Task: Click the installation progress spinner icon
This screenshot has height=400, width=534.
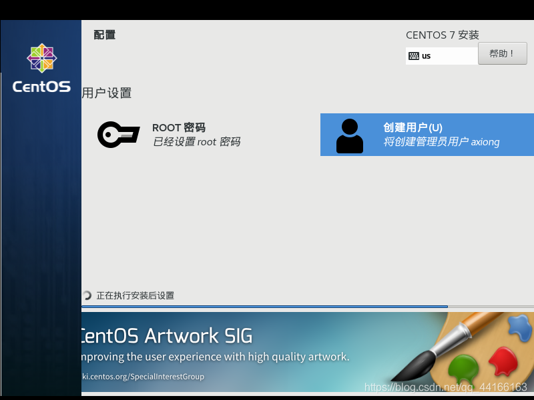Action: coord(87,295)
